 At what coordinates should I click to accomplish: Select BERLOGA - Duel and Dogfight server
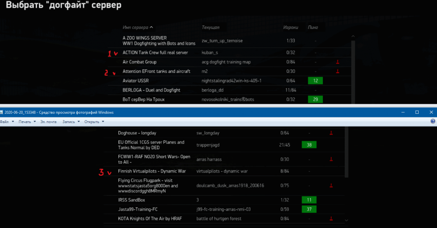click(230, 90)
